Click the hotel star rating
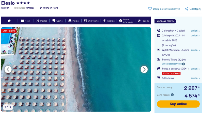203x113 pixels. coord(23,3)
